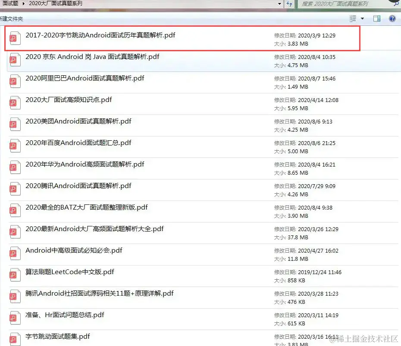Screen dimensions: 401x346
Task: Select file name 2020 京东 Android 岗 Java 面试真题解析.pdf
Action: point(92,57)
